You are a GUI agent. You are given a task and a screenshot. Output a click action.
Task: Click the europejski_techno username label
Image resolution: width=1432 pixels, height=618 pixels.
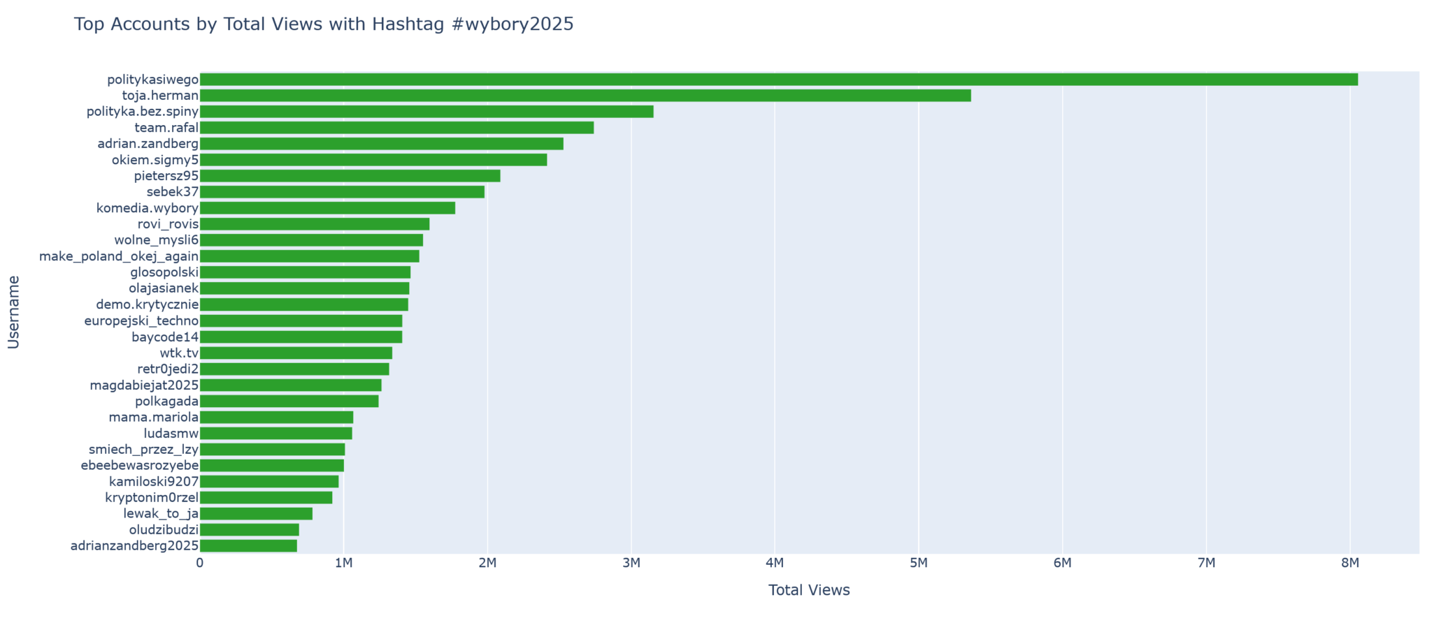141,321
